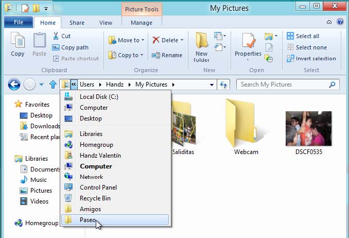Click the New folder icon
349x238 pixels.
coord(201,41)
